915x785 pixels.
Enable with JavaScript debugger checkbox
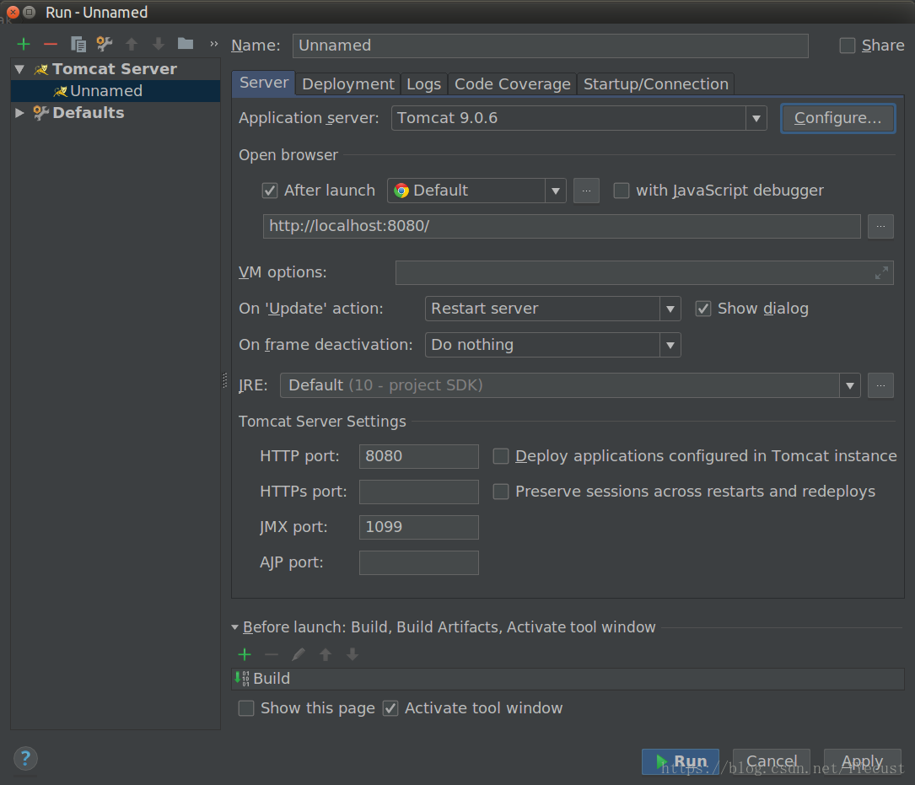[622, 191]
